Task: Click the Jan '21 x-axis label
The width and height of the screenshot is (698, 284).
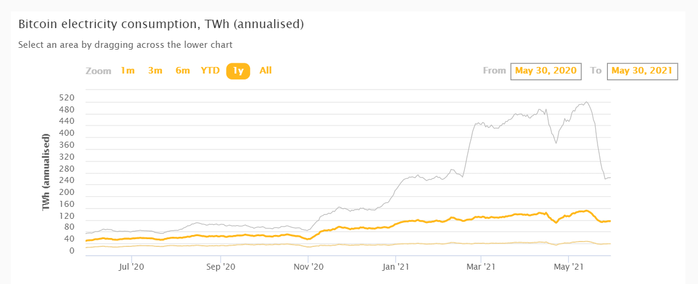Action: coord(396,268)
